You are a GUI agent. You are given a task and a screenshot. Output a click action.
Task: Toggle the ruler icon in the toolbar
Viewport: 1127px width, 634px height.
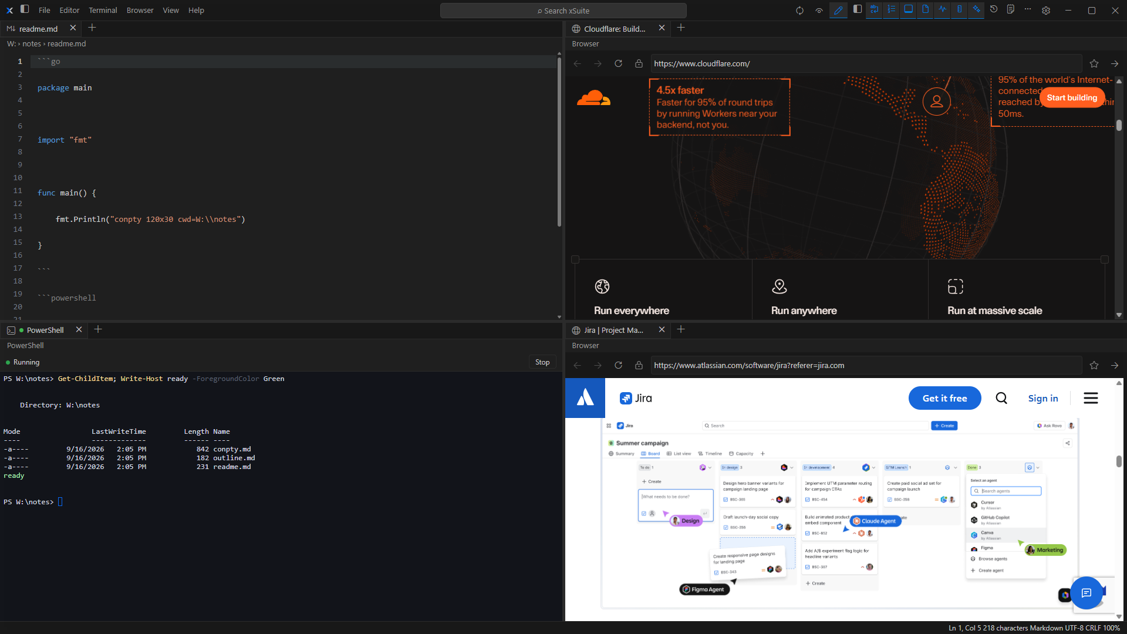[x=959, y=9]
